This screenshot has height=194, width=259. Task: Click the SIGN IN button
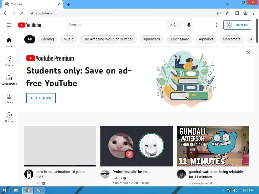[237, 25]
